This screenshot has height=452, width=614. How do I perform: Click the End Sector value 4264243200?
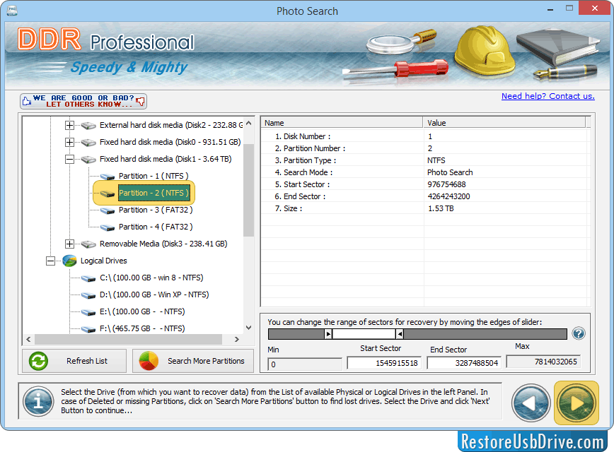(x=448, y=196)
